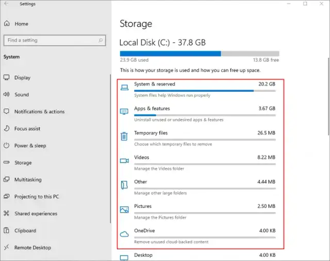Click the Remote Desktop icon
The height and width of the screenshot is (261, 330).
[7, 247]
